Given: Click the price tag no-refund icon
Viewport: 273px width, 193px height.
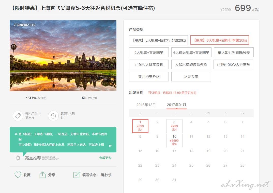Looking at the screenshot, I should click(x=18, y=116).
